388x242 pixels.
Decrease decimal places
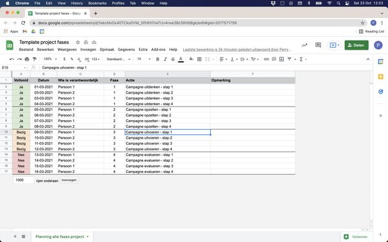coord(79,59)
